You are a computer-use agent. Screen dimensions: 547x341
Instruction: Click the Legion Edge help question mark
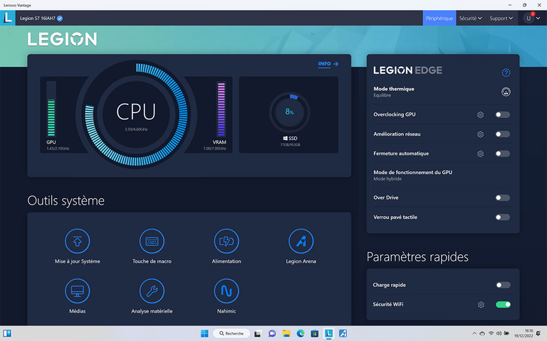coord(506,72)
